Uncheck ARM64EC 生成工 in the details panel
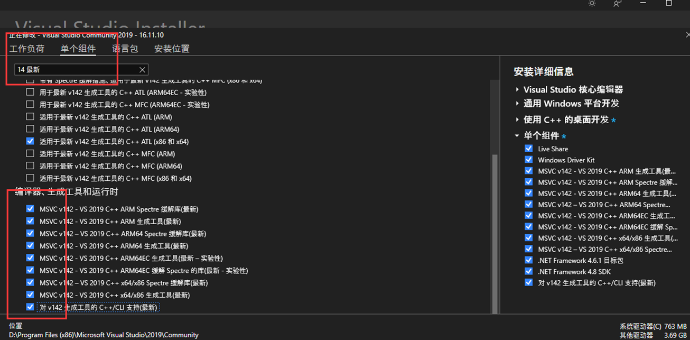690x340 pixels. [x=529, y=216]
